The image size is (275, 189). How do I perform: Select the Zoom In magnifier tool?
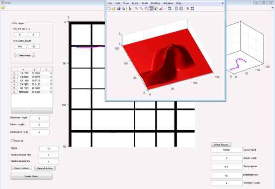(x=136, y=8)
